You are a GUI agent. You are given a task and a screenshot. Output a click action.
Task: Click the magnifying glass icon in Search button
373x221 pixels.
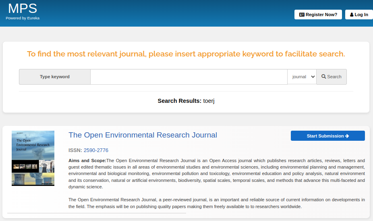(323, 77)
